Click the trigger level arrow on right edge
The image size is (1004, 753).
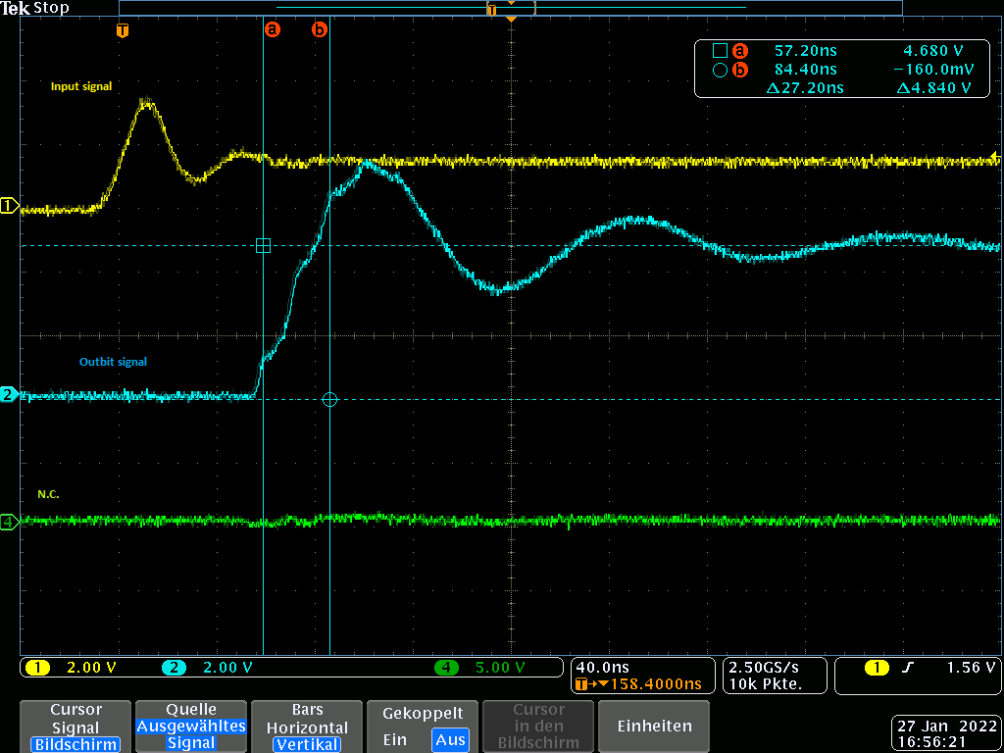coord(997,156)
